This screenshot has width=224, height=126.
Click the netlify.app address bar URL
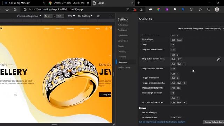tap(56, 9)
